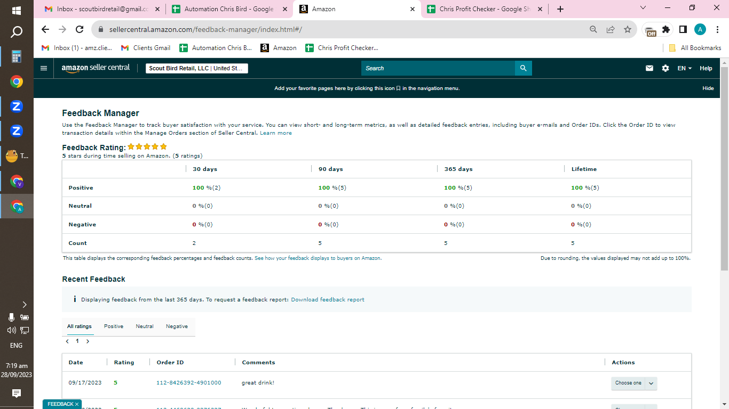This screenshot has height=409, width=729.
Task: Click the share page icon in address bar
Action: click(x=611, y=29)
